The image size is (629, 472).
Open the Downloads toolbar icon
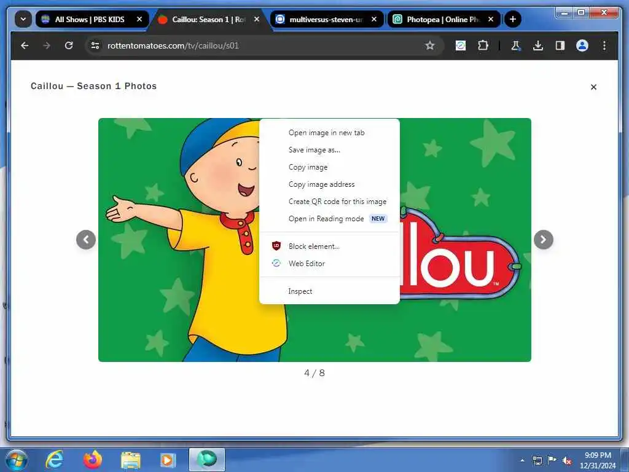point(538,45)
